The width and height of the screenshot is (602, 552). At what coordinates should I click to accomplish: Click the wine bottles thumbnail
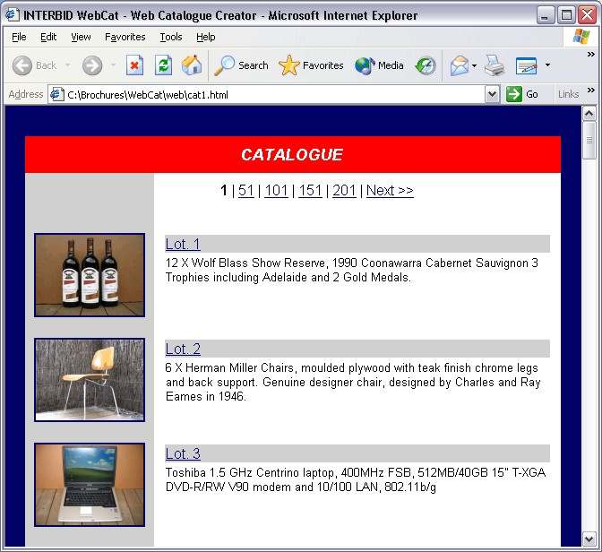pos(90,275)
